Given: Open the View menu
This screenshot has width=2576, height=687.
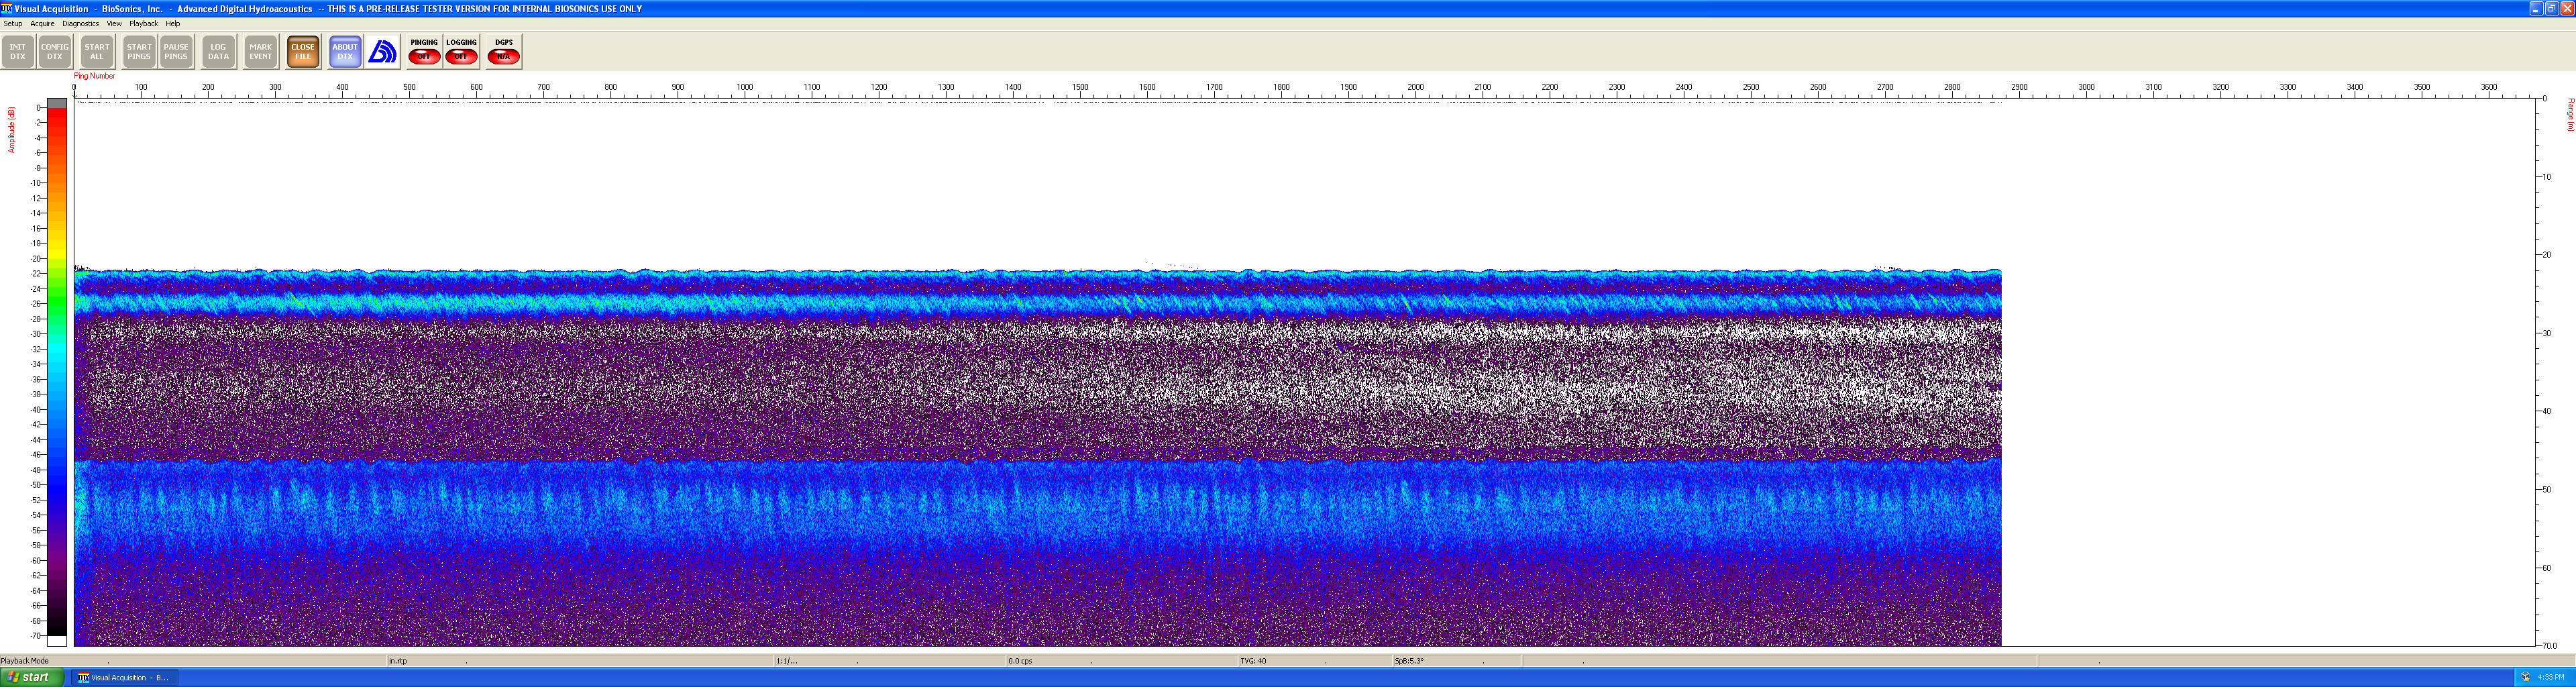Looking at the screenshot, I should pos(114,24).
